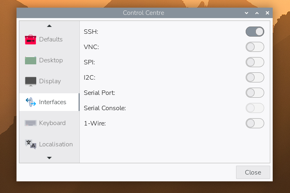290x193 pixels.
Task: Open the Defaults toolbox icon
Action: (31, 39)
